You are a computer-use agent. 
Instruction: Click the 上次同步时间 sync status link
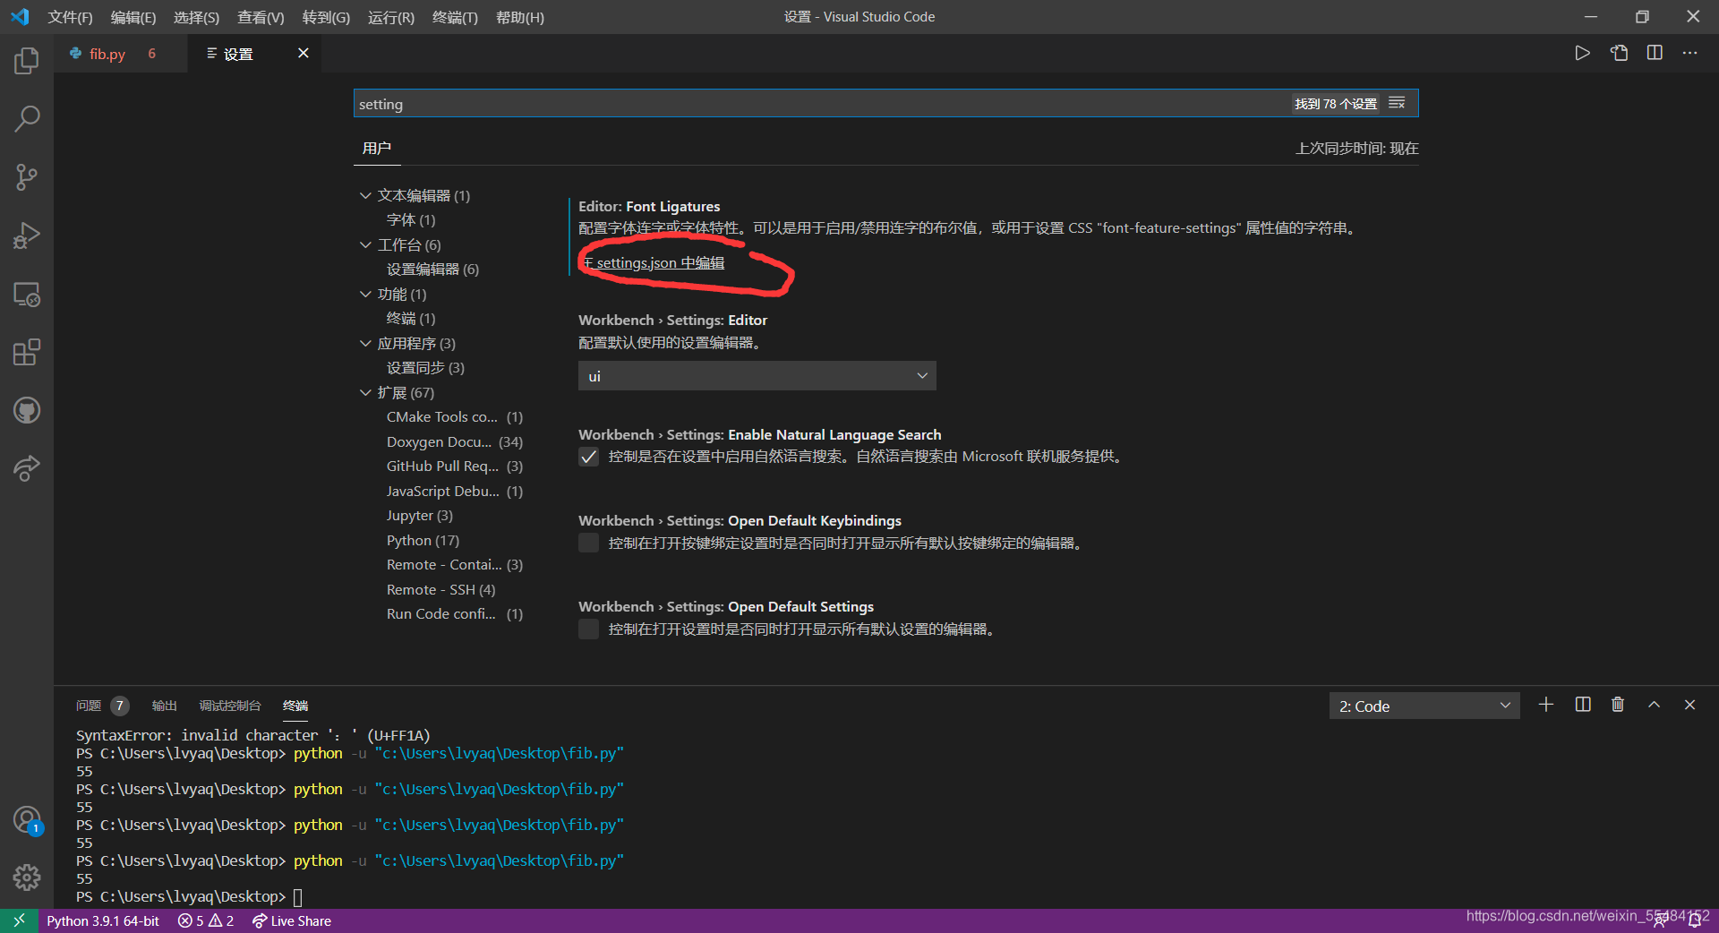click(1356, 149)
